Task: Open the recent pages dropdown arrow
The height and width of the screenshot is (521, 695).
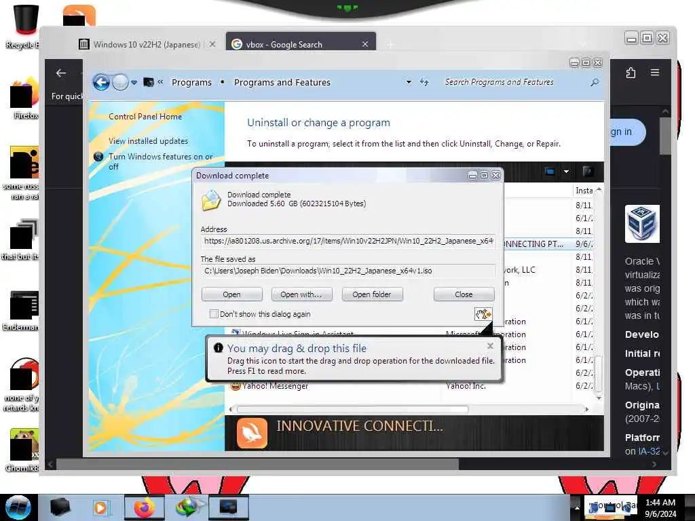Action: (x=134, y=82)
